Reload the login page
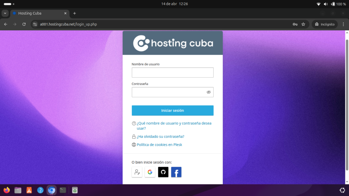Viewport: 349px width, 196px height. (x=24, y=24)
